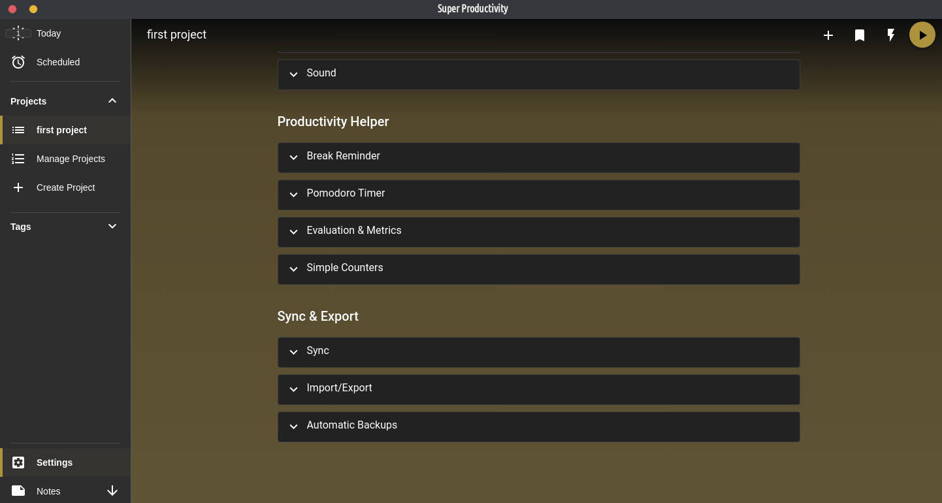Click the lightning bolt focus icon

point(891,35)
